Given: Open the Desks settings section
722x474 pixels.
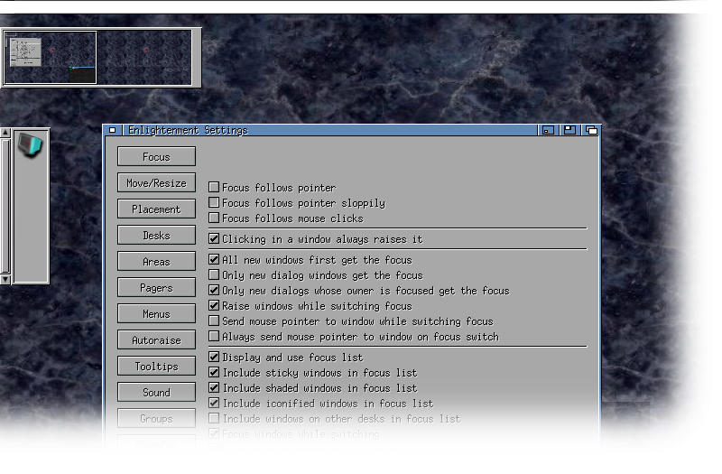Looking at the screenshot, I should pos(156,236).
